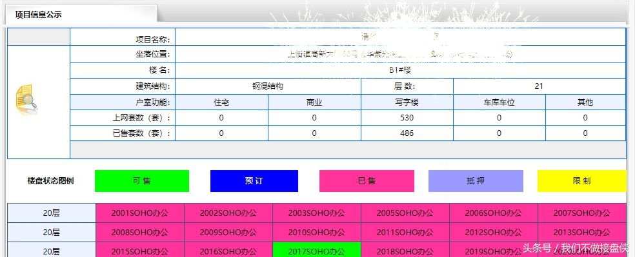
Task: Click 20层 label beside 2008SOHO办公
Action: (x=52, y=233)
